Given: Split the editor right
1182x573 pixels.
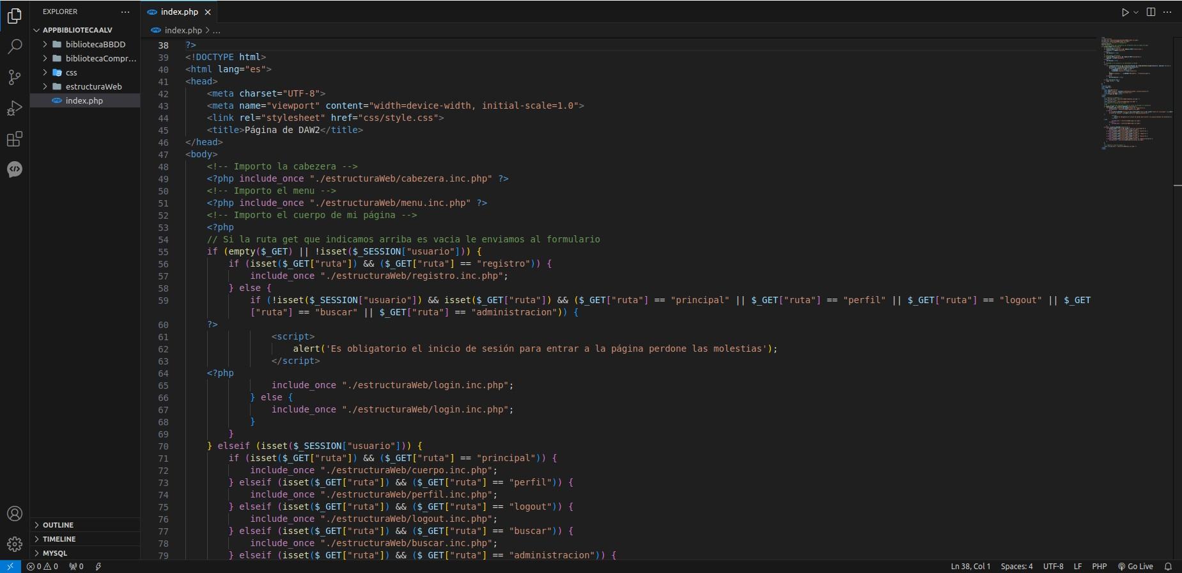Looking at the screenshot, I should [x=1151, y=12].
